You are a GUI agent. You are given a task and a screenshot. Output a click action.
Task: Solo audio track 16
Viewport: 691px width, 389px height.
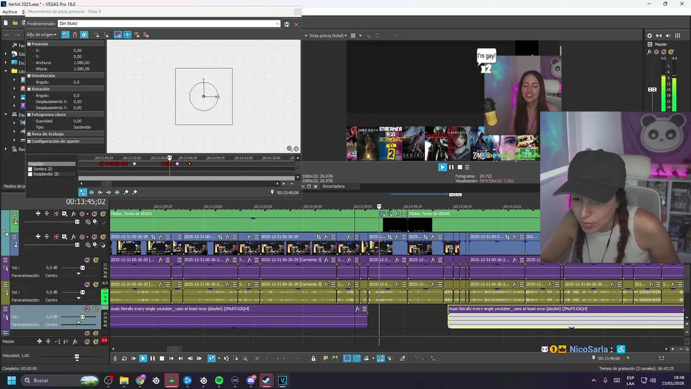pyautogui.click(x=96, y=309)
